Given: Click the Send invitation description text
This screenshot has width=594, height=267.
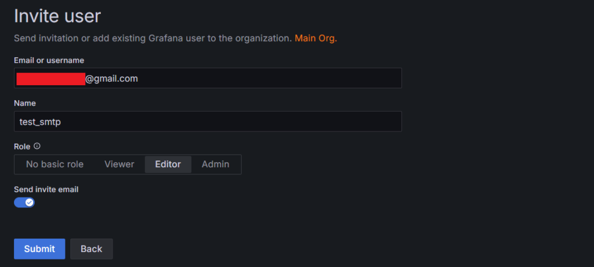Looking at the screenshot, I should [153, 38].
